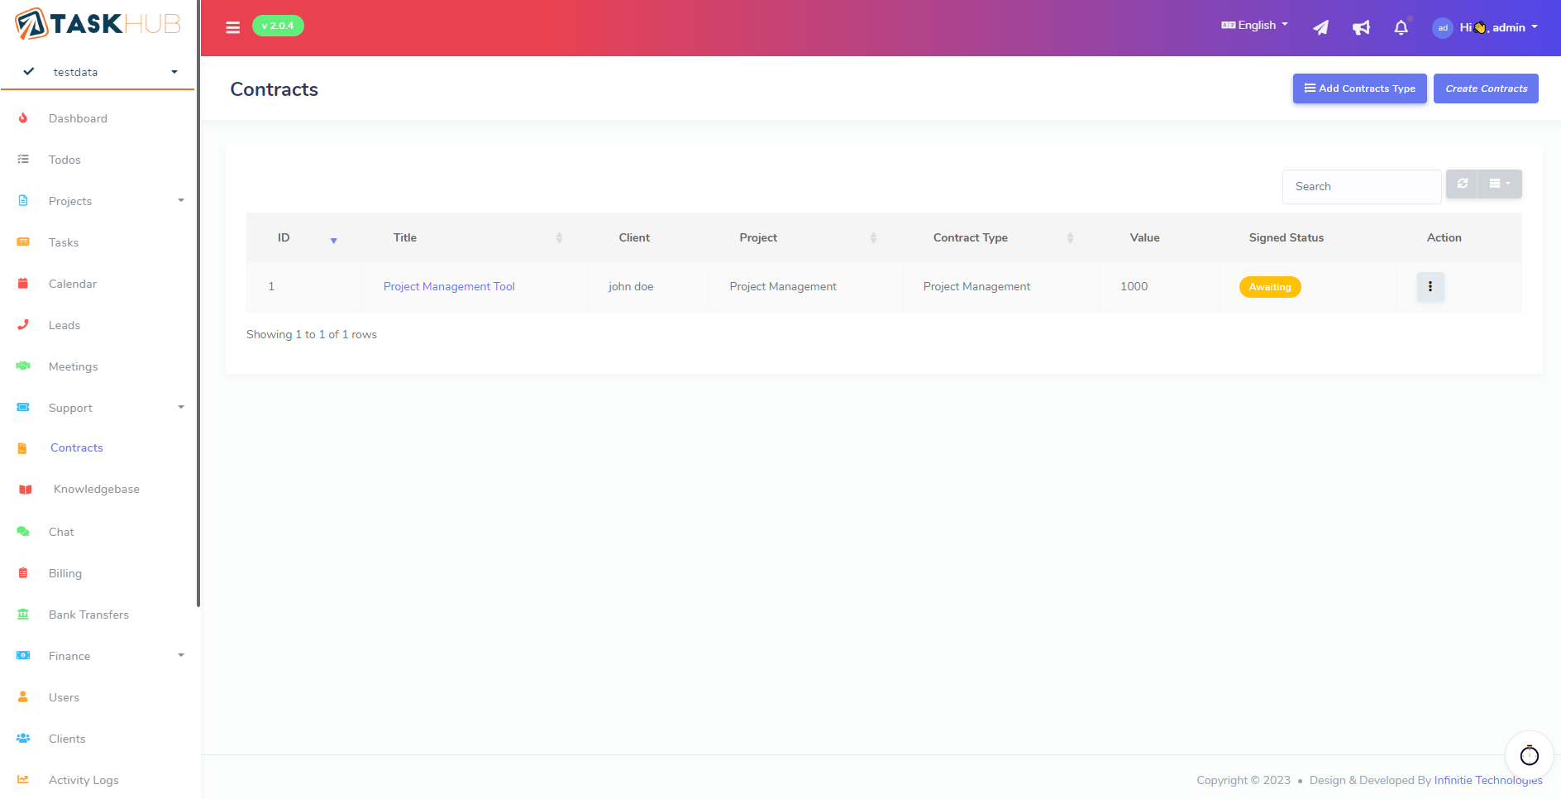
Task: Open the timer icon at bottom right
Action: pos(1529,755)
